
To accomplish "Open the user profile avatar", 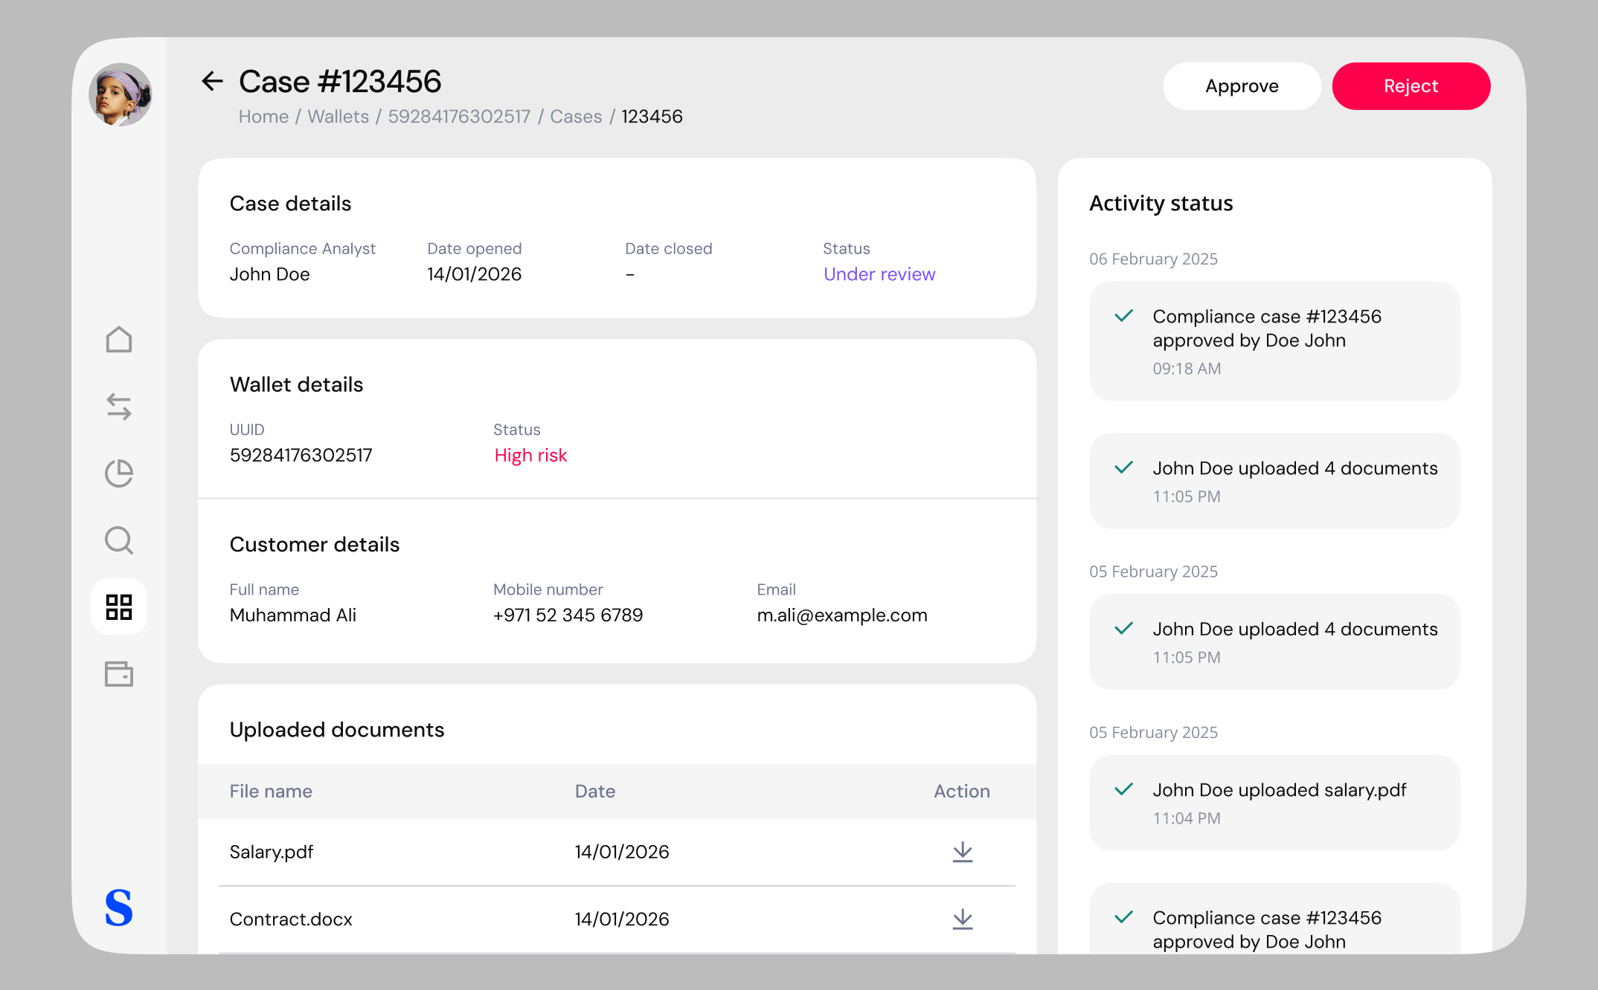I will 120,94.
